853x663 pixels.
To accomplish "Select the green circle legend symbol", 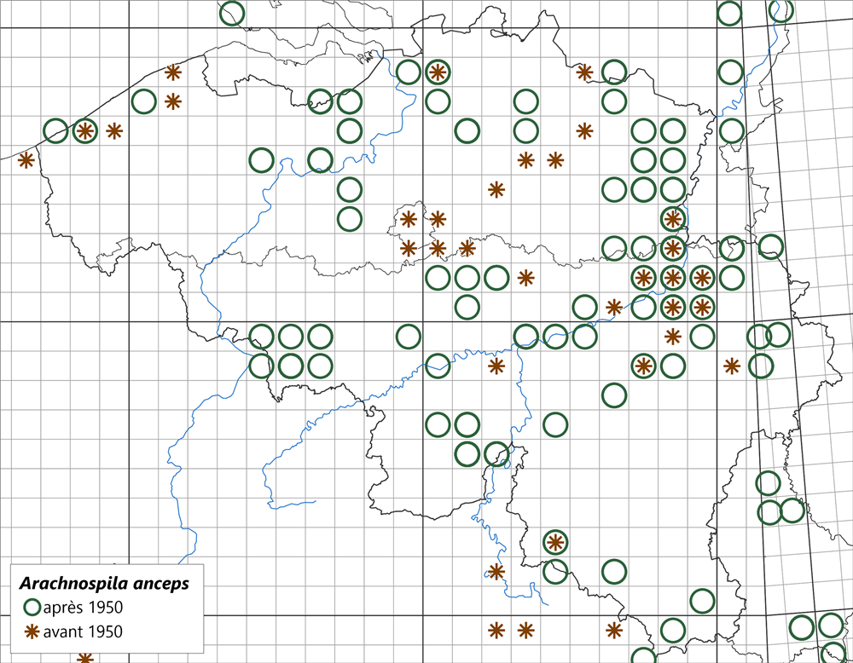I will point(32,607).
